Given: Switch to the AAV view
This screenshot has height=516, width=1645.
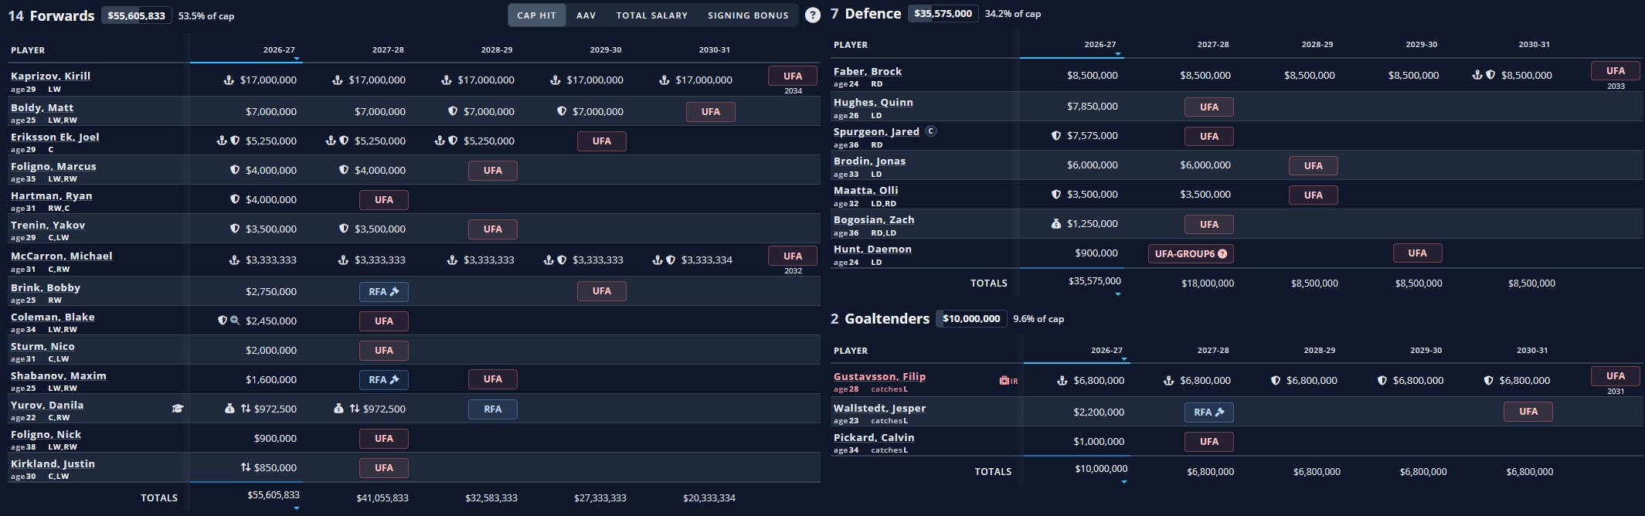Looking at the screenshot, I should point(586,15).
